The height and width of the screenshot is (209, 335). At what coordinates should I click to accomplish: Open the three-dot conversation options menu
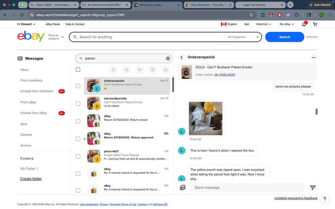[x=314, y=57]
